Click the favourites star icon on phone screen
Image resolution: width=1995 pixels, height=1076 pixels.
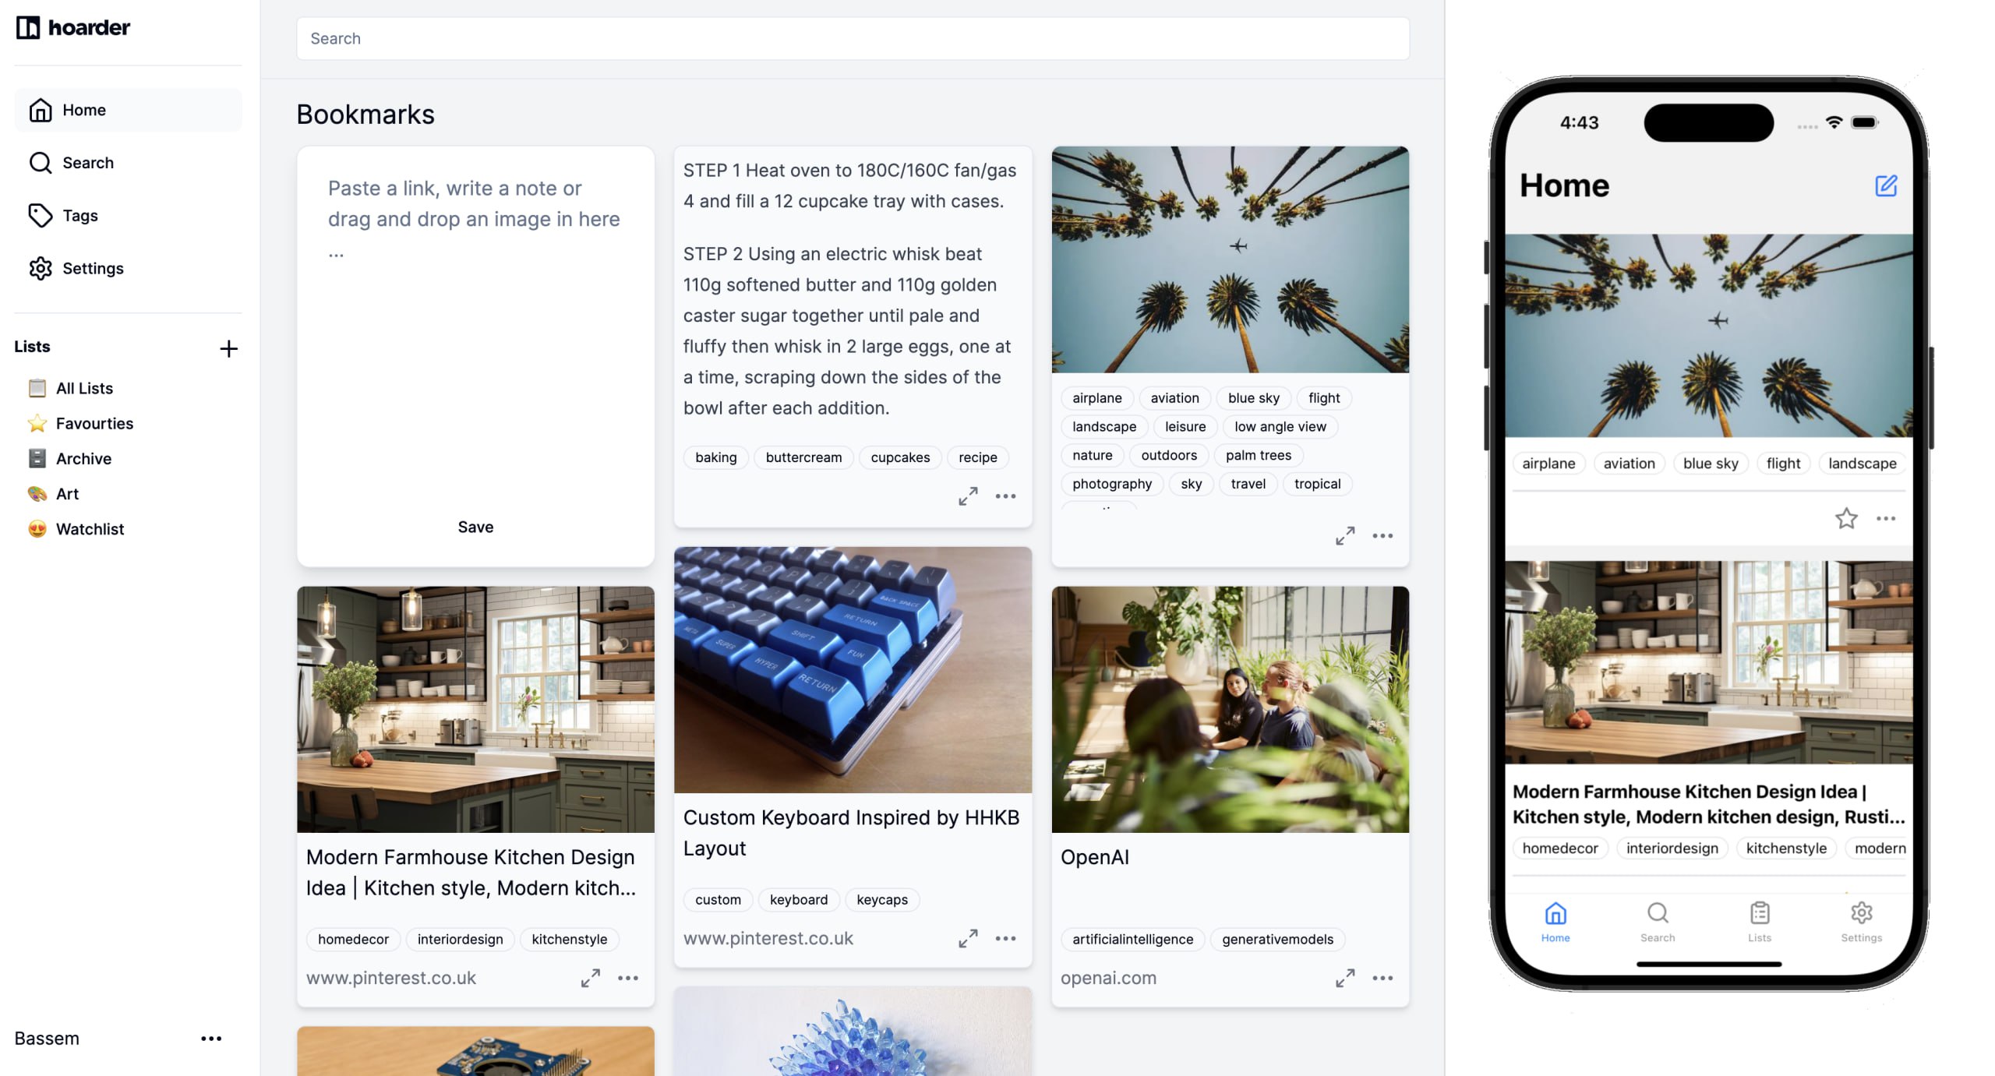[1847, 518]
